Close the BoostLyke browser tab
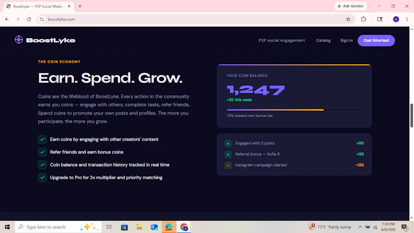This screenshot has height=233, width=414. (69, 6)
